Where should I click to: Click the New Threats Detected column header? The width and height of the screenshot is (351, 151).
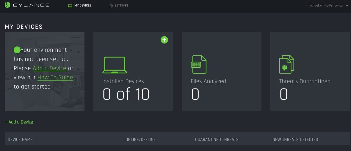pos(295,139)
